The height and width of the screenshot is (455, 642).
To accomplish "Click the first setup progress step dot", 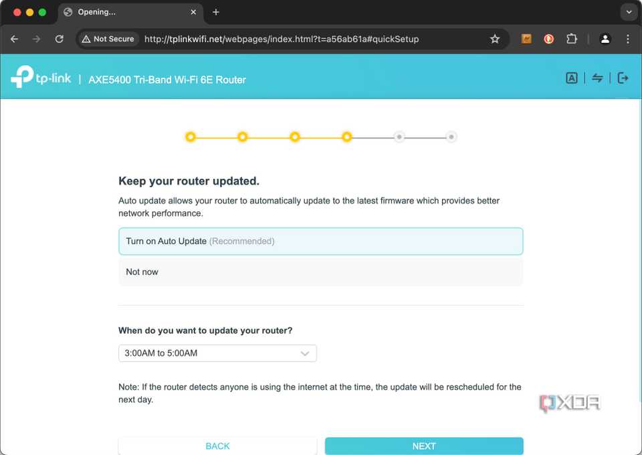I will point(191,136).
